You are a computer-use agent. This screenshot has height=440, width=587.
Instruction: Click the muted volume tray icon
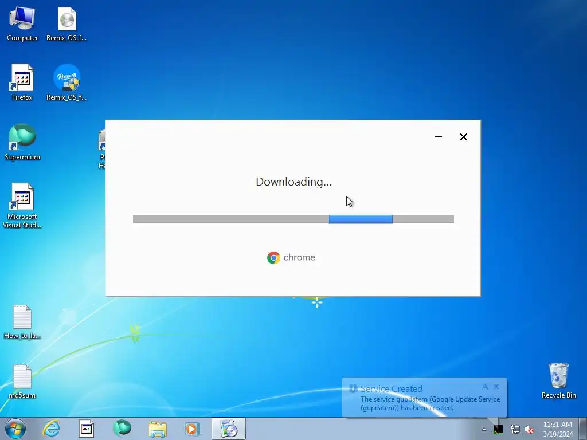[x=529, y=429]
